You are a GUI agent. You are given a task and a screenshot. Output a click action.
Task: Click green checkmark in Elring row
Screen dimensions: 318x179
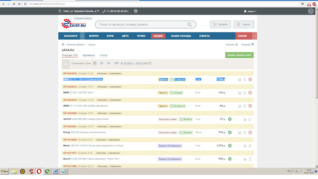click(230, 132)
